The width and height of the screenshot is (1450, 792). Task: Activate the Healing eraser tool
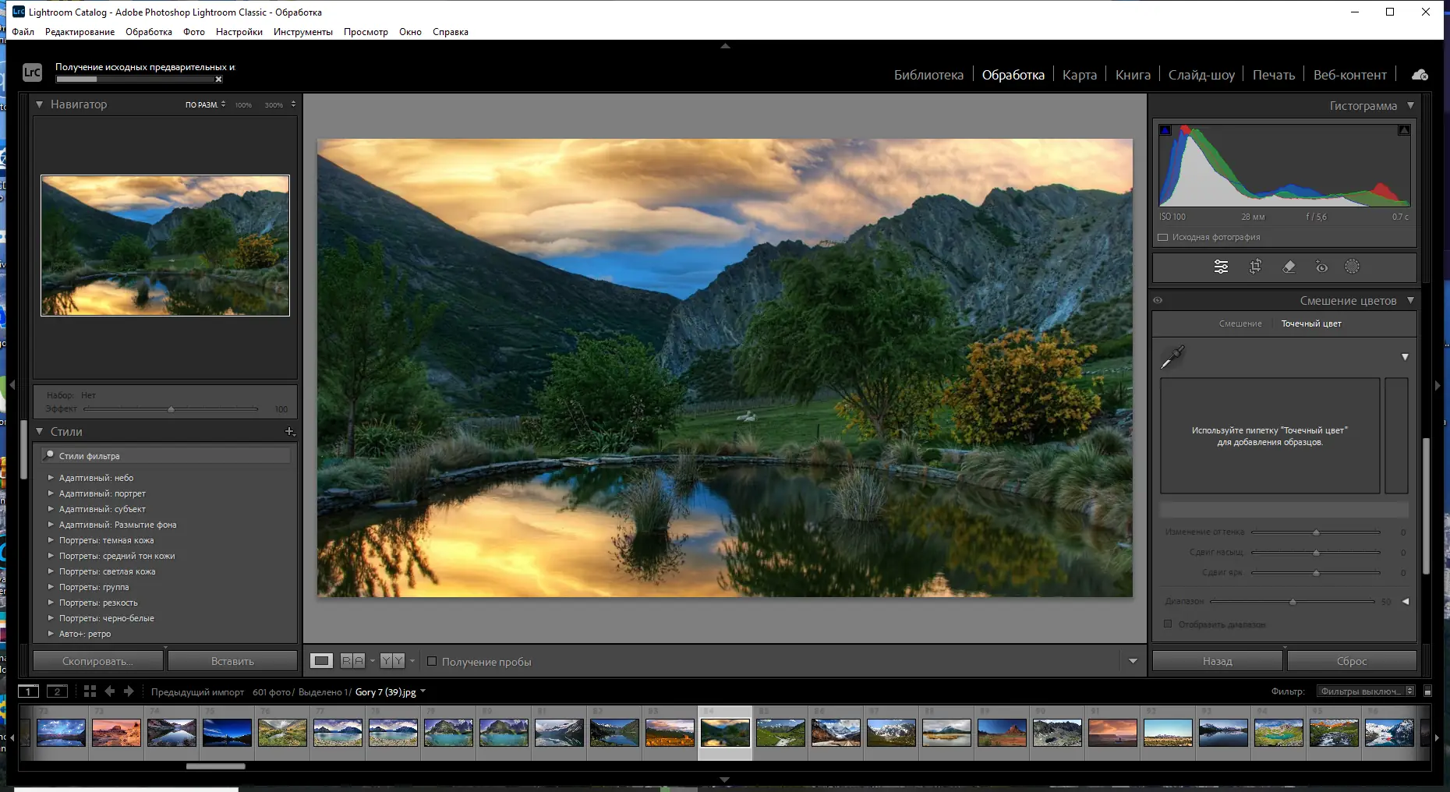[x=1289, y=267]
